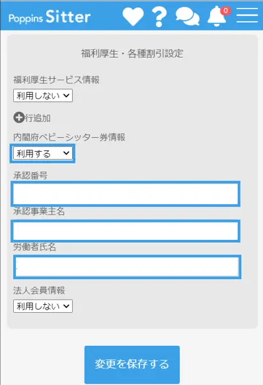
Task: Click the arrow on the top 利用しない select
Action: (66, 95)
